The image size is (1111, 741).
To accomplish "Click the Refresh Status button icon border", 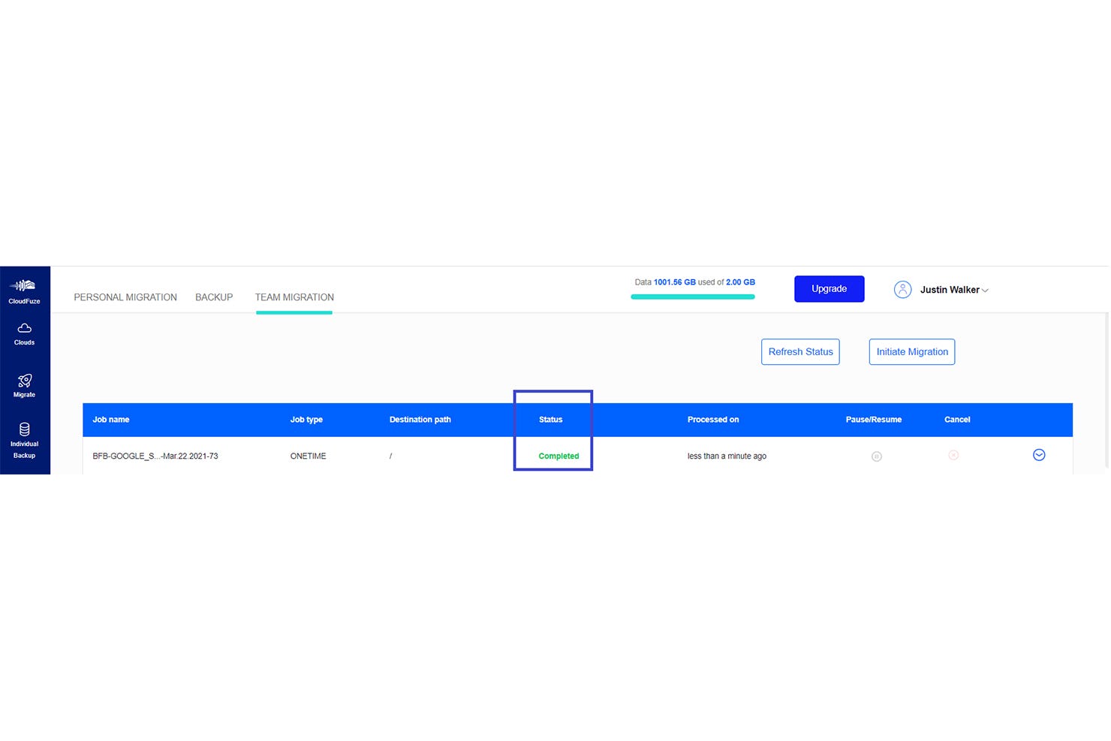I will pyautogui.click(x=800, y=351).
